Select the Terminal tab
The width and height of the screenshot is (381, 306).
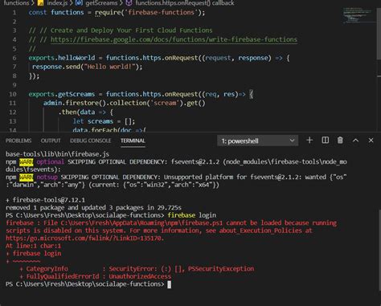(x=133, y=141)
